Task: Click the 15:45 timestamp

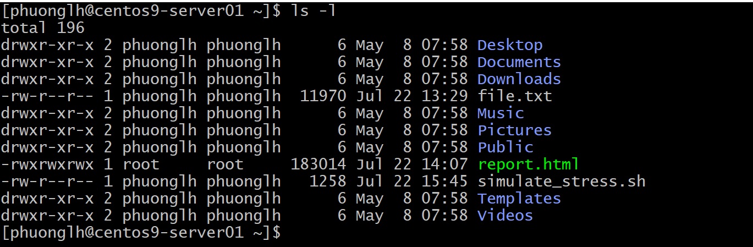Action: click(x=444, y=182)
